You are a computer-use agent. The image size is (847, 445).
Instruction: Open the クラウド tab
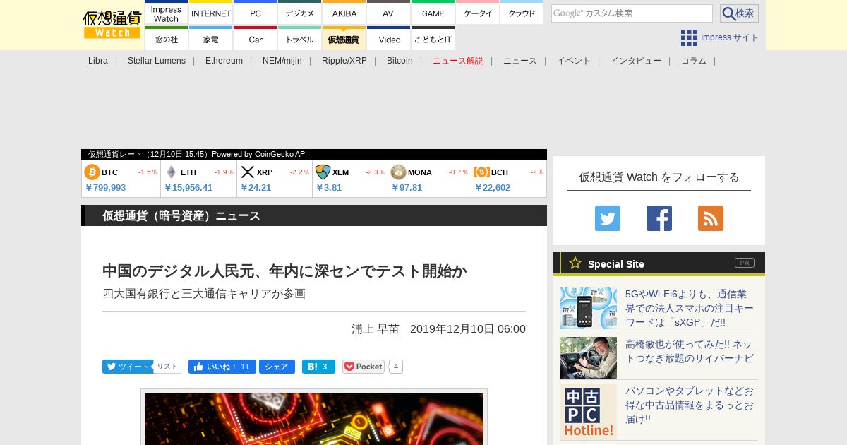(522, 13)
